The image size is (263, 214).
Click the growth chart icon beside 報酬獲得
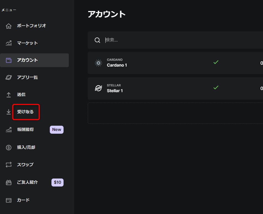point(9,130)
